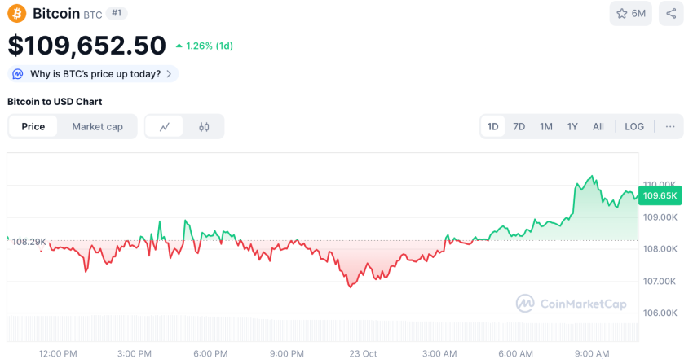Select the 1D time range tab
This screenshot has height=359, width=693.
(493, 127)
